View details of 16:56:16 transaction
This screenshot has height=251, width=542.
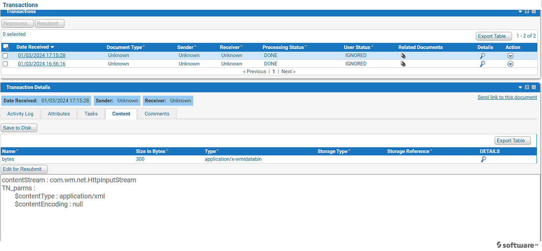[483, 64]
